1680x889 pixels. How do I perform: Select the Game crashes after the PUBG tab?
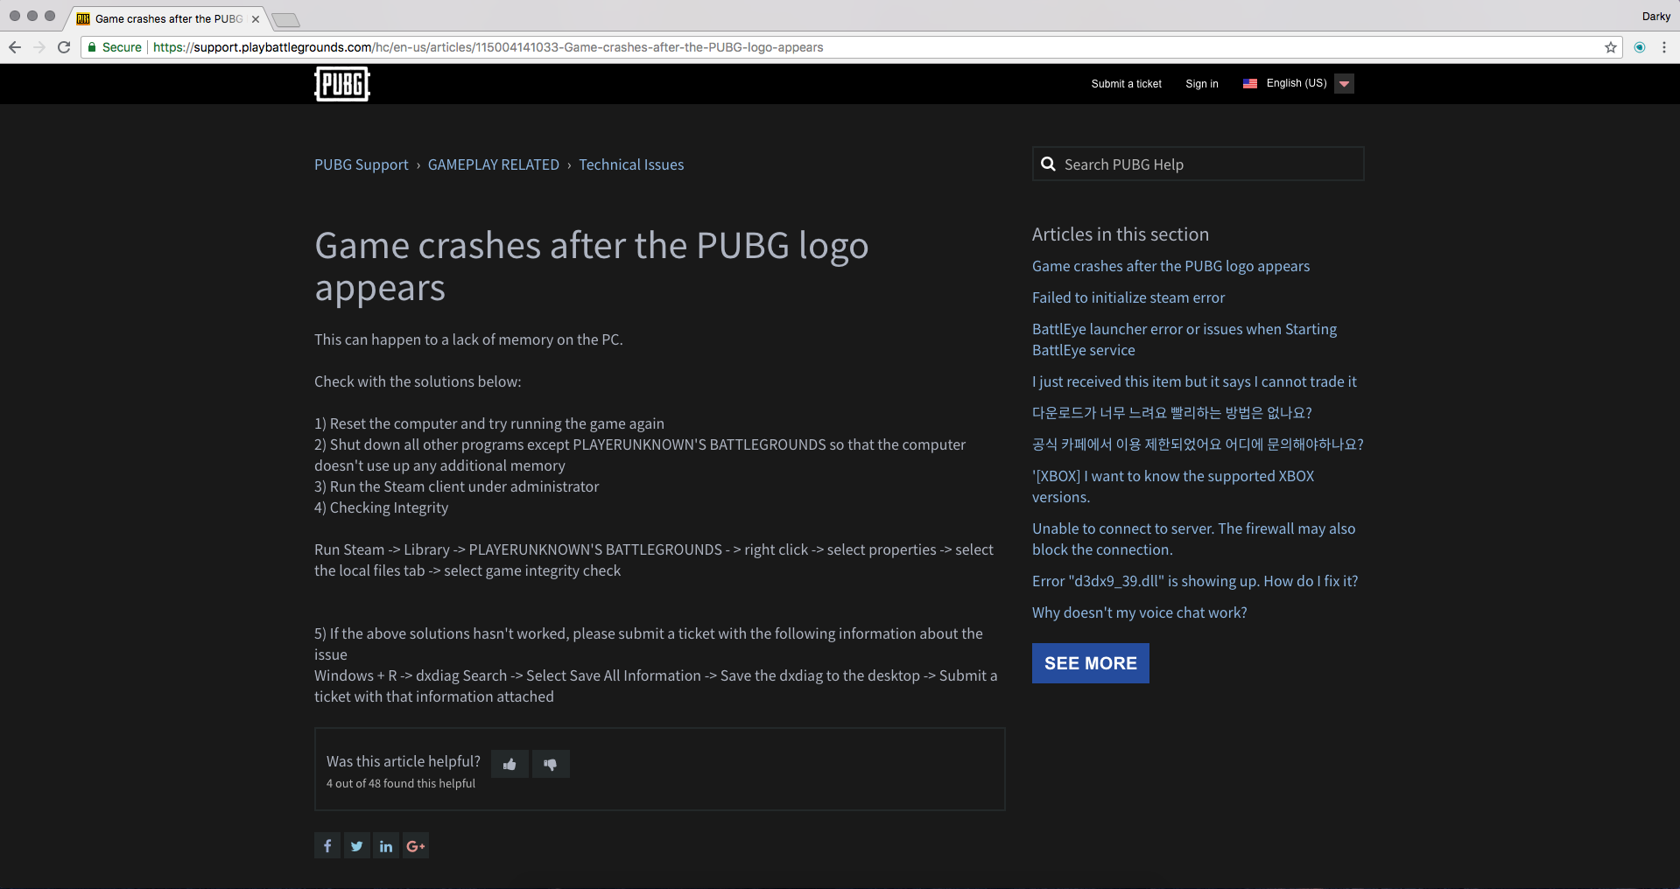point(166,19)
